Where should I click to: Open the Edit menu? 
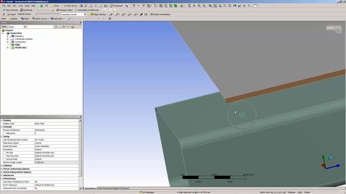[9, 6]
